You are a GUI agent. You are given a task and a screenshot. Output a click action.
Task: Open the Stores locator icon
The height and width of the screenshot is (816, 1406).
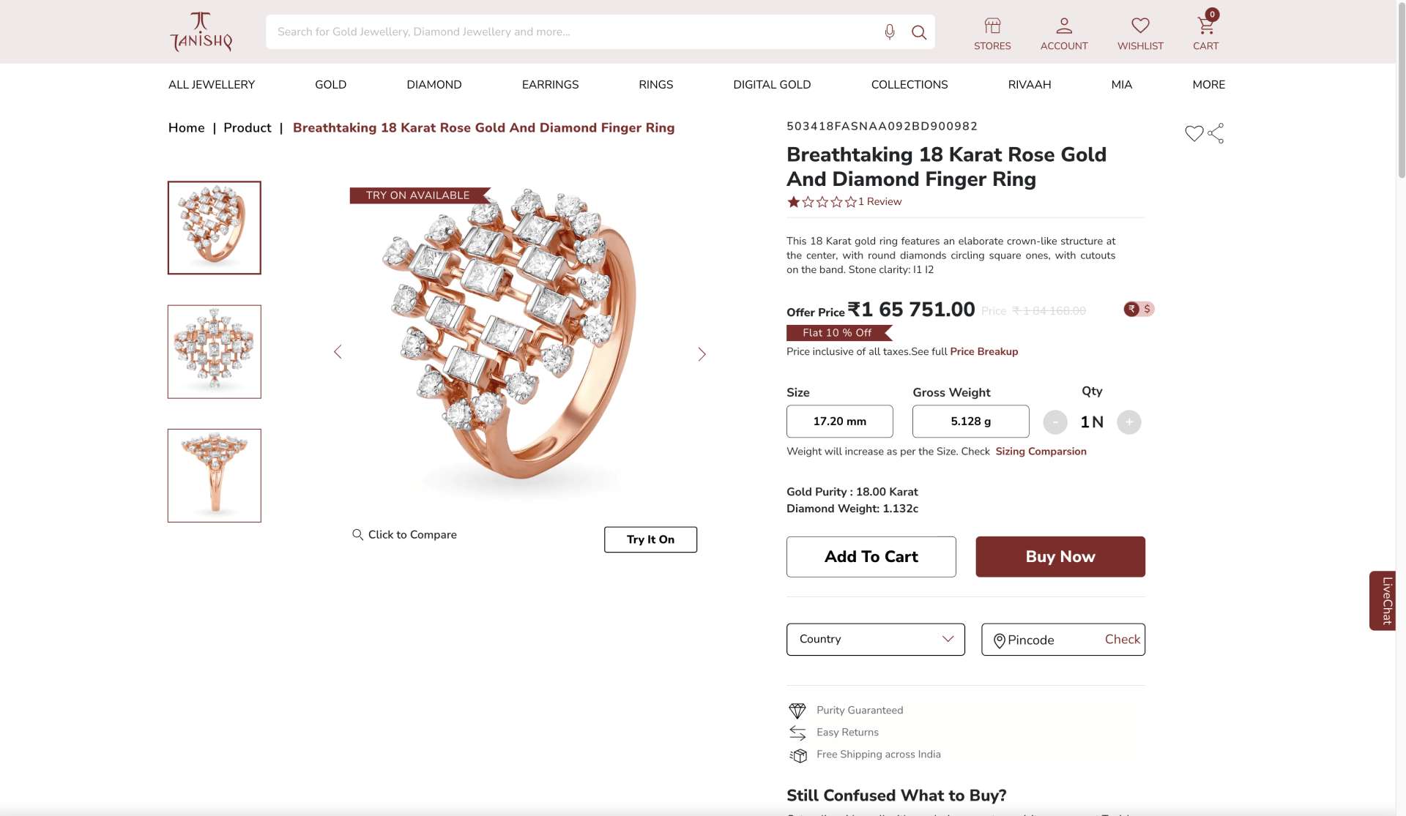coord(992,26)
